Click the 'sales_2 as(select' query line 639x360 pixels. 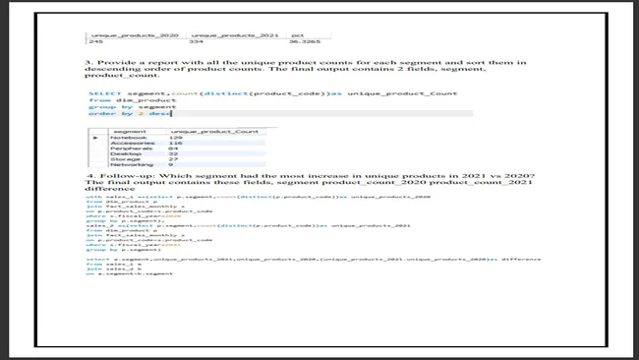pyautogui.click(x=248, y=225)
